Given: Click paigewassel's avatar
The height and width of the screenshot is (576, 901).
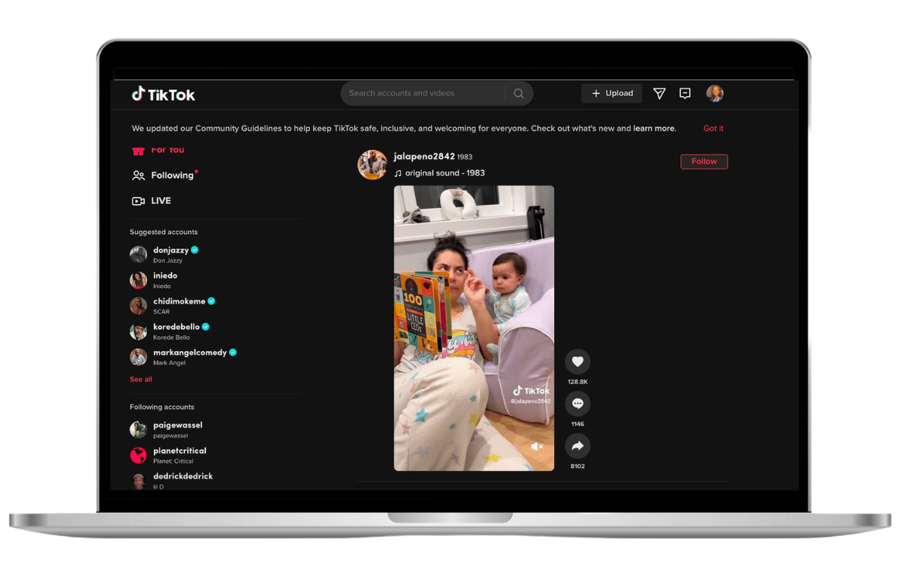Looking at the screenshot, I should click(138, 429).
